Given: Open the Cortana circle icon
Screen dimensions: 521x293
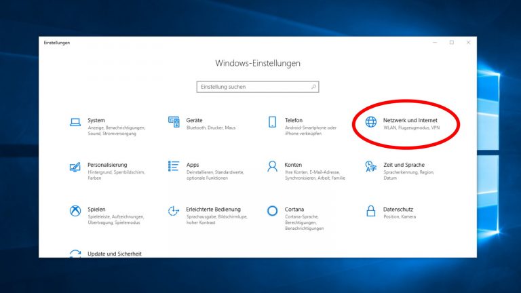Looking at the screenshot, I should (x=273, y=211).
